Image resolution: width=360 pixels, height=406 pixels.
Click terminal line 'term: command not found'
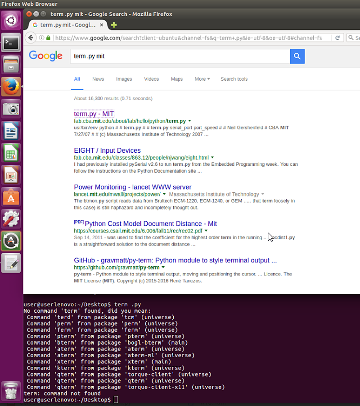(62, 393)
